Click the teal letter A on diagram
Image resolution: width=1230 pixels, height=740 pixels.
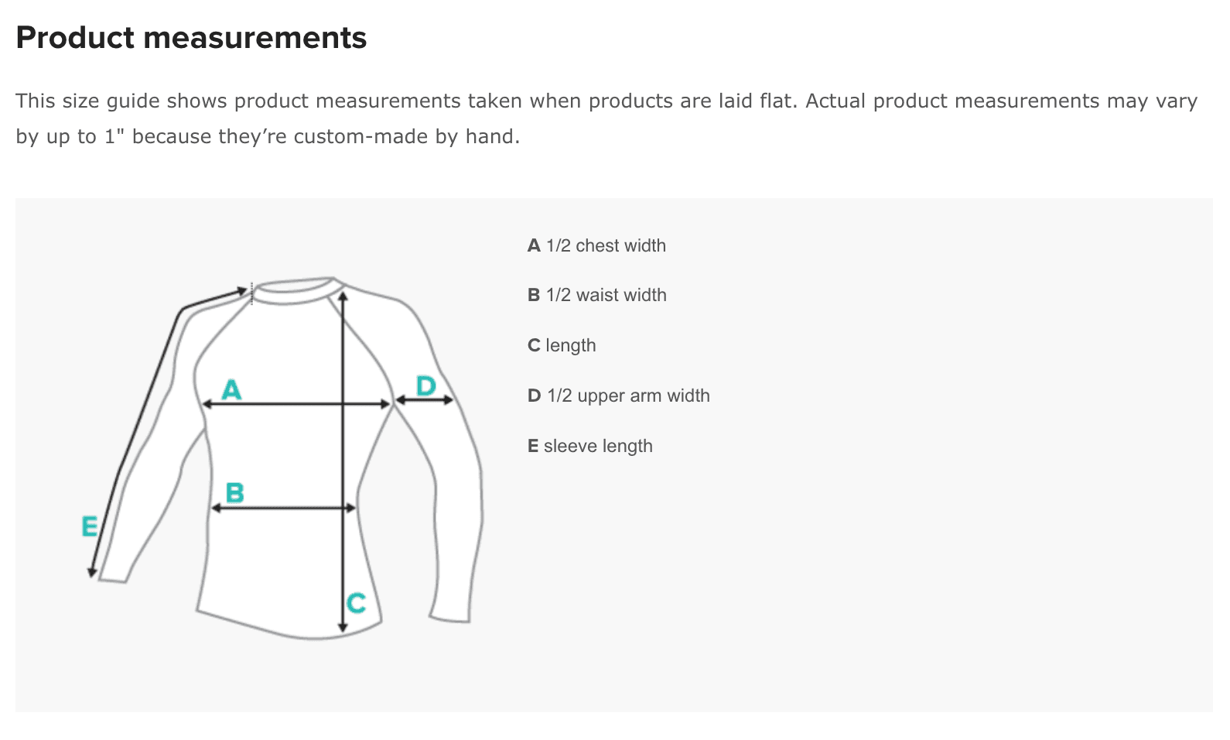tap(231, 389)
